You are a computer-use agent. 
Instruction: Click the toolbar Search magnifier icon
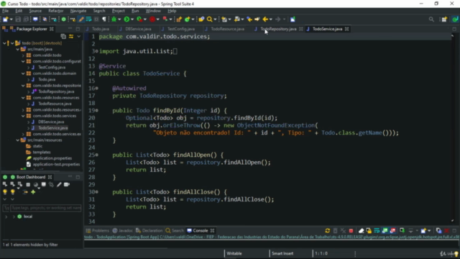point(209,19)
